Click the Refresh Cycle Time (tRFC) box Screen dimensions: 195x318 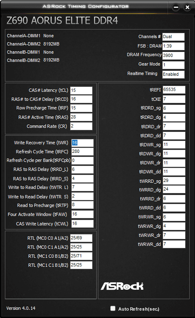tap(82, 152)
